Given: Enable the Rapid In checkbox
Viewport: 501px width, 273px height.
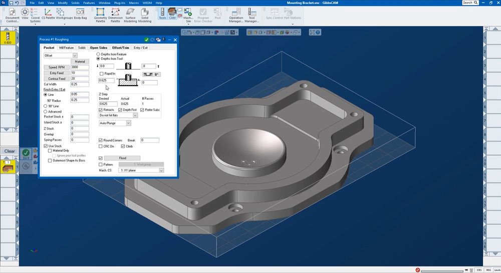Looking at the screenshot, I should point(102,73).
